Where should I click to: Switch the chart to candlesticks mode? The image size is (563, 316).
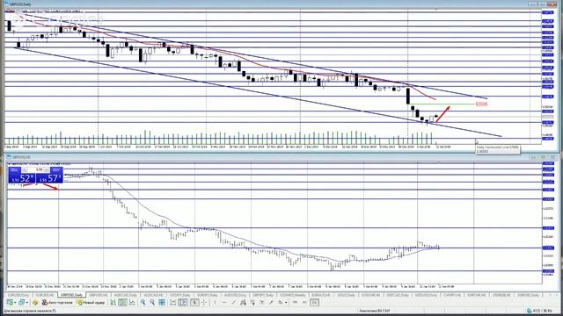pyautogui.click(x=123, y=302)
